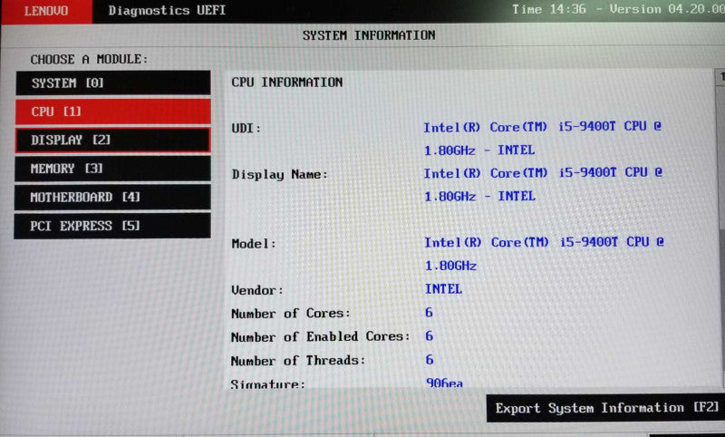This screenshot has width=725, height=437.
Task: Click the Number of Enabled Cores: label
Action: coord(321,336)
